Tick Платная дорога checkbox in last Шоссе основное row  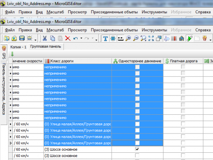(183, 155)
